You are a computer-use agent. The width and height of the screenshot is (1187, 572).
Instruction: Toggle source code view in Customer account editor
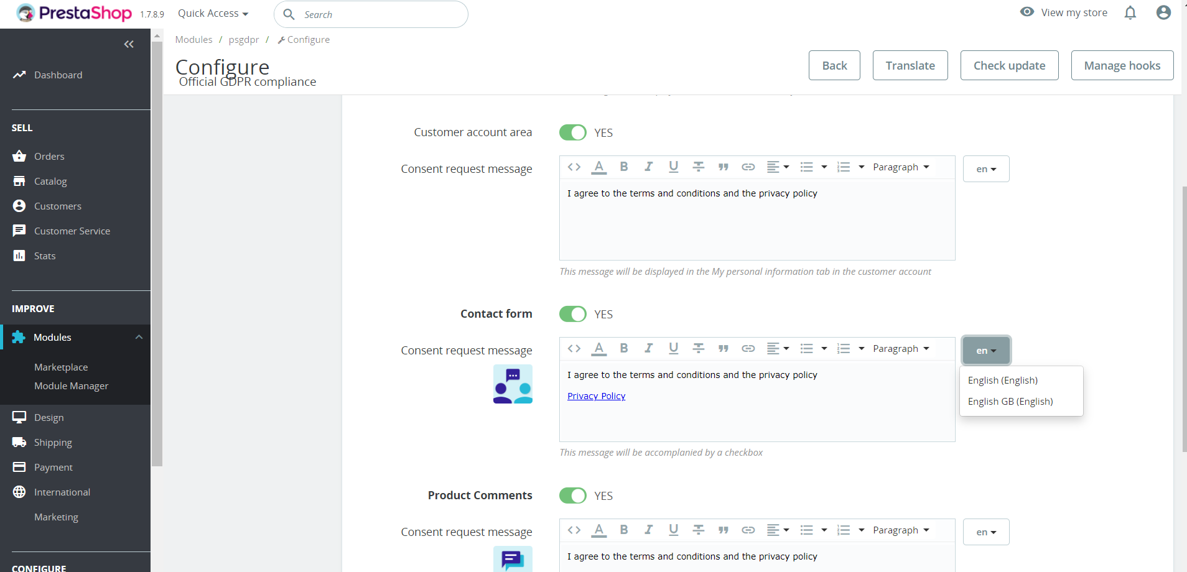pyautogui.click(x=574, y=167)
